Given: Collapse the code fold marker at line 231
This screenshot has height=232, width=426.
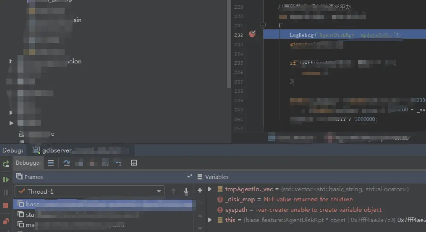Looking at the screenshot, I should pos(263,25).
